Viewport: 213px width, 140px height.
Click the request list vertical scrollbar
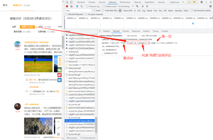point(96,125)
